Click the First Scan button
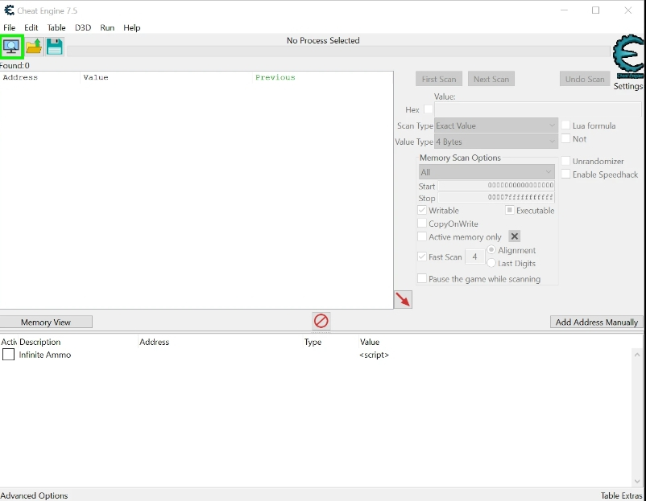This screenshot has width=646, height=501. [439, 79]
